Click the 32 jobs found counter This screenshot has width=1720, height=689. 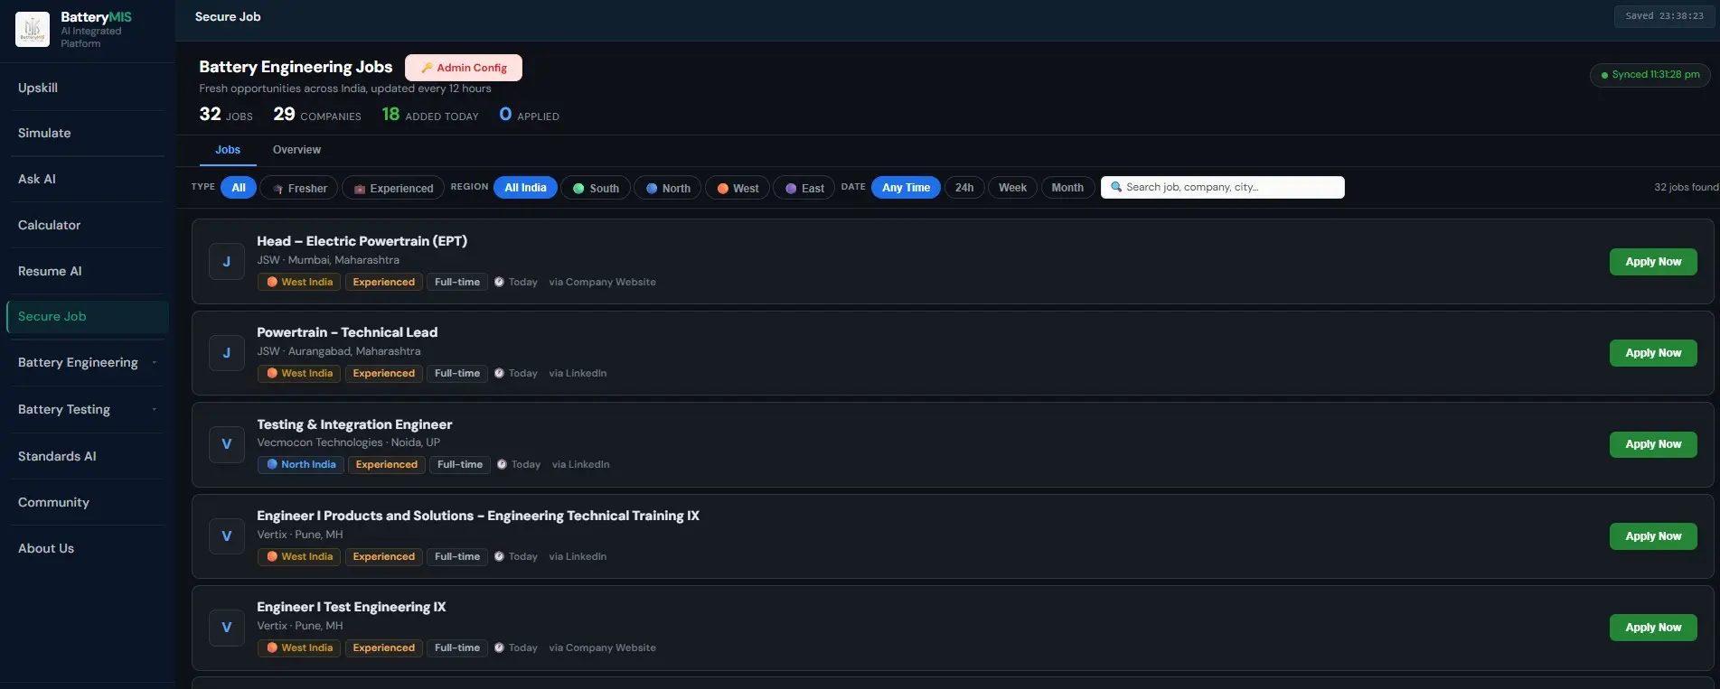1687,187
